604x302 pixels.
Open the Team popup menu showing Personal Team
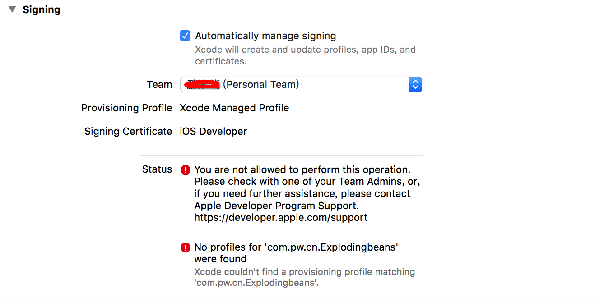point(301,84)
